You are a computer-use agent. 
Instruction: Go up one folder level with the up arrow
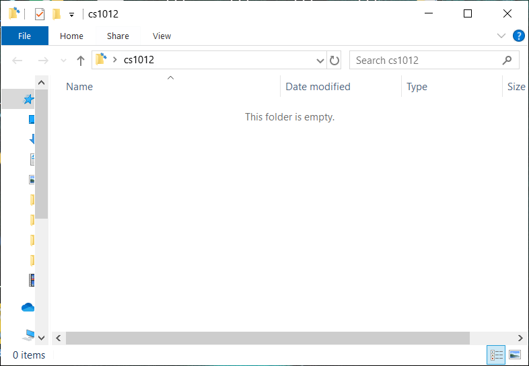pyautogui.click(x=81, y=61)
